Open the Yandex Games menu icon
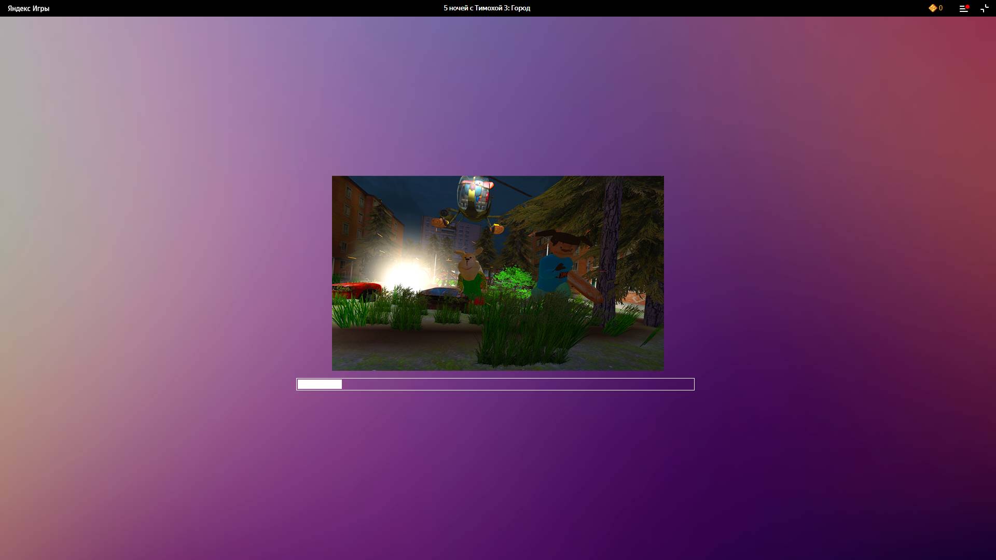The width and height of the screenshot is (996, 560). pyautogui.click(x=964, y=8)
